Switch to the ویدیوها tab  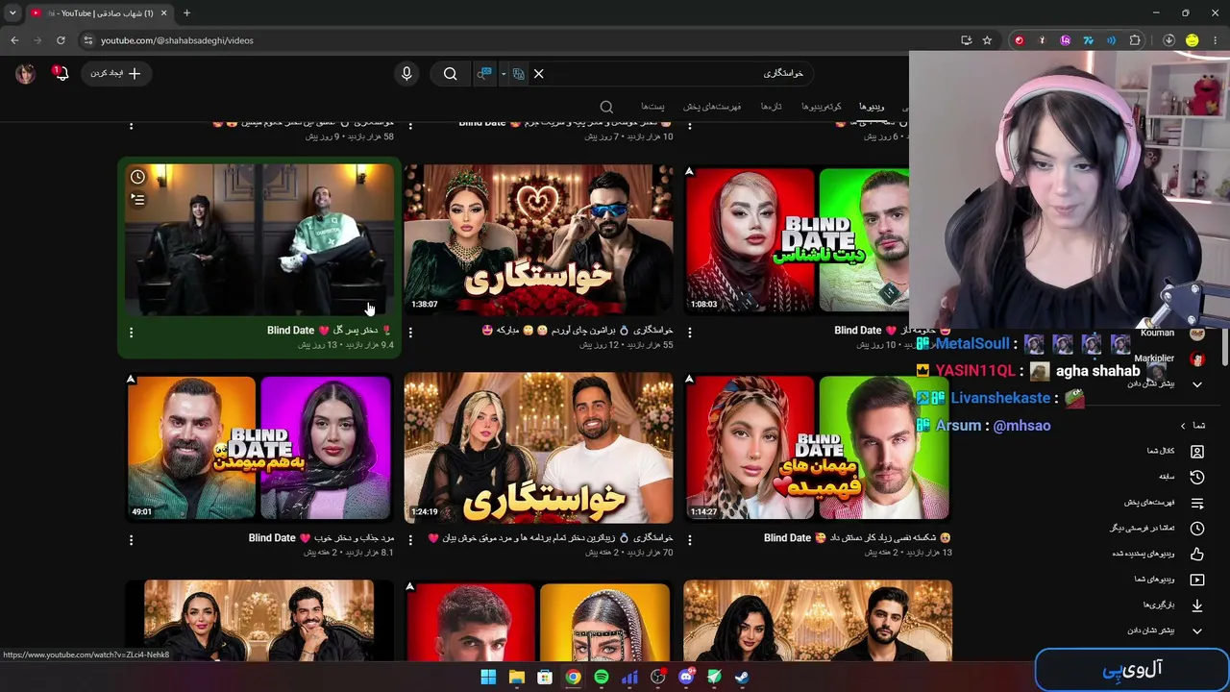click(x=872, y=107)
